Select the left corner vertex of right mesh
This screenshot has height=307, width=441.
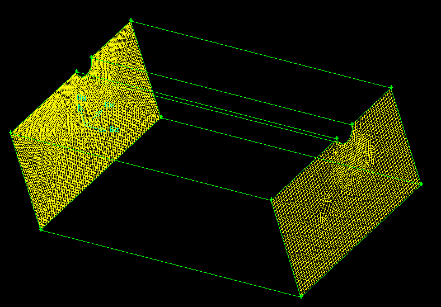click(272, 199)
